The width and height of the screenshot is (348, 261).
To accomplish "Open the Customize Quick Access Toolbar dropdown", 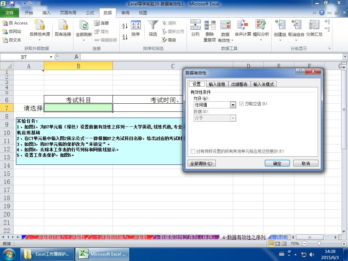I will 41,4.
